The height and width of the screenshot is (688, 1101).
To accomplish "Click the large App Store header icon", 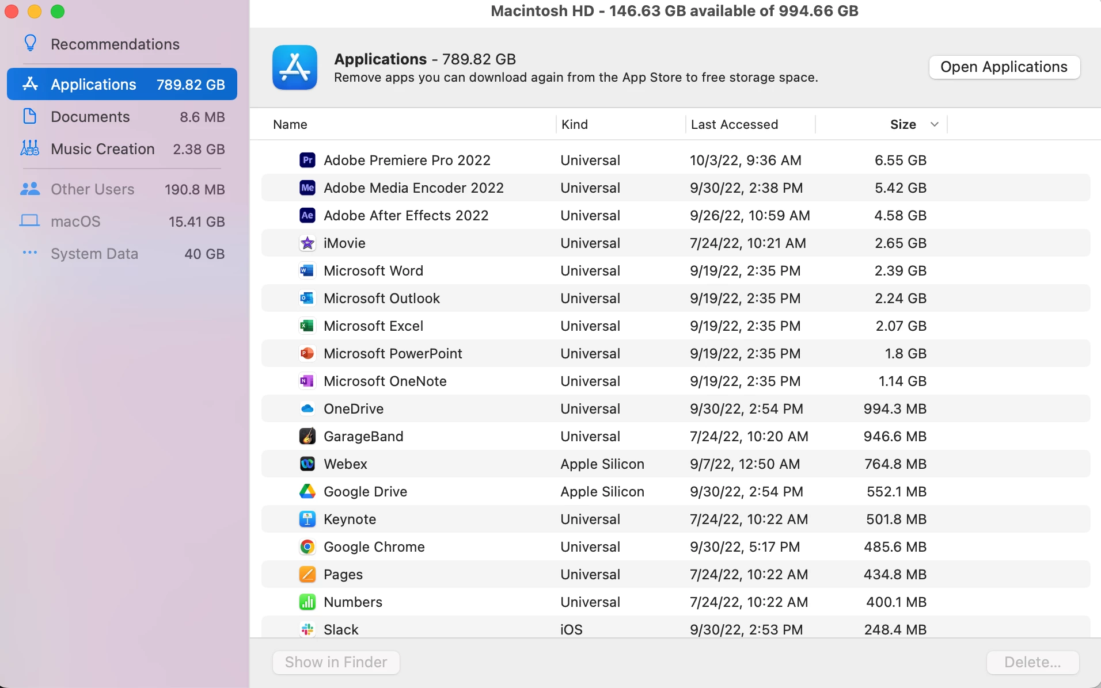I will pyautogui.click(x=295, y=67).
